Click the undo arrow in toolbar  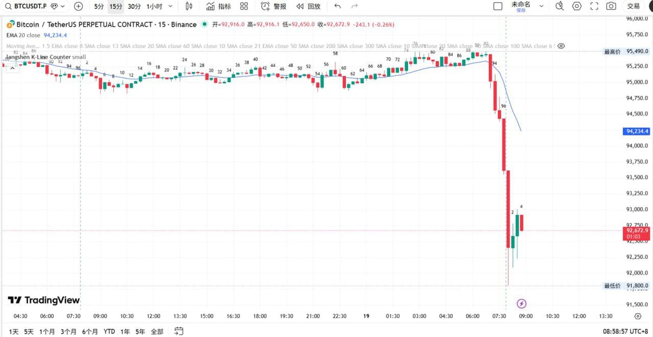337,7
